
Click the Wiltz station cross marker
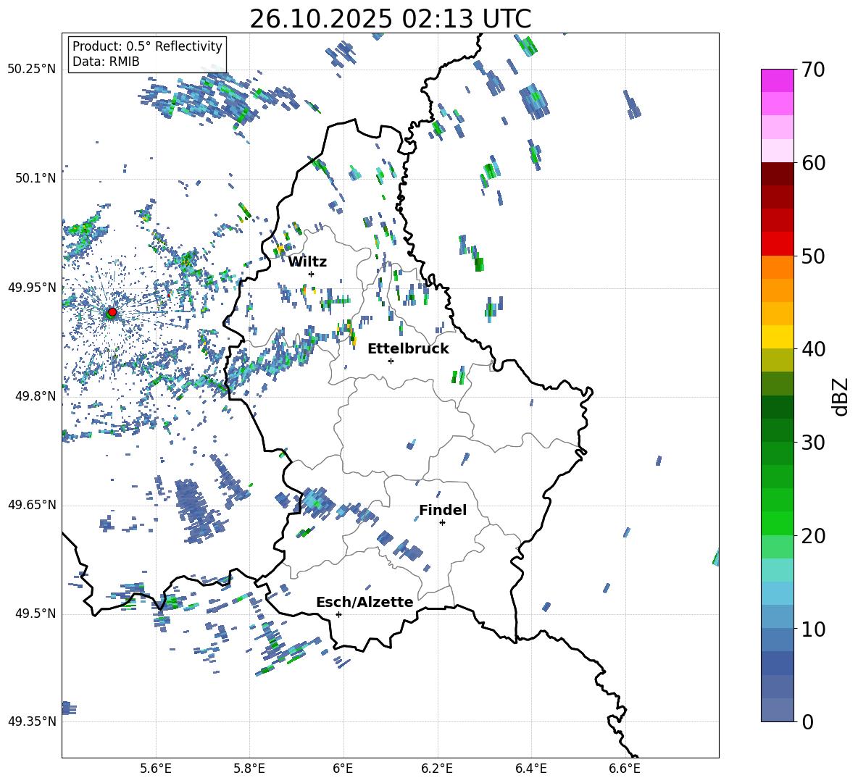coord(311,274)
